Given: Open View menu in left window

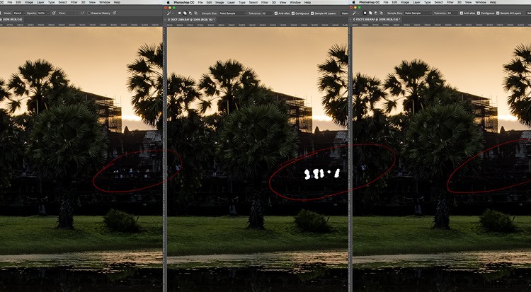Looking at the screenshot, I should pos(92,2).
